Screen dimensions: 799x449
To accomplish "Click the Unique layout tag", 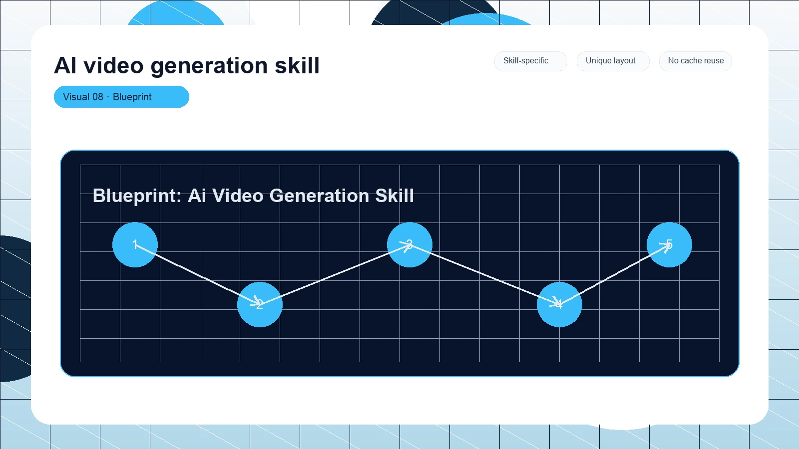I will tap(613, 61).
